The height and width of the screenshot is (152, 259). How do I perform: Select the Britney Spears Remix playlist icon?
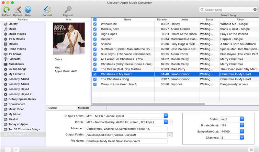pos(6,99)
